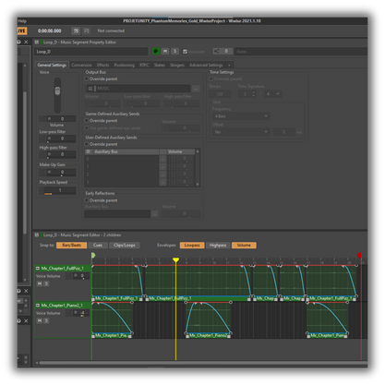The width and height of the screenshot is (385, 385).
Task: Solo the Mx_Chapter1_FullPizz_1 track
Action: (x=46, y=283)
